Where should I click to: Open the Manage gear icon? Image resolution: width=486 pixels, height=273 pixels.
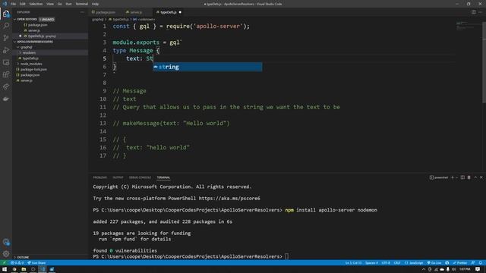coord(6,254)
